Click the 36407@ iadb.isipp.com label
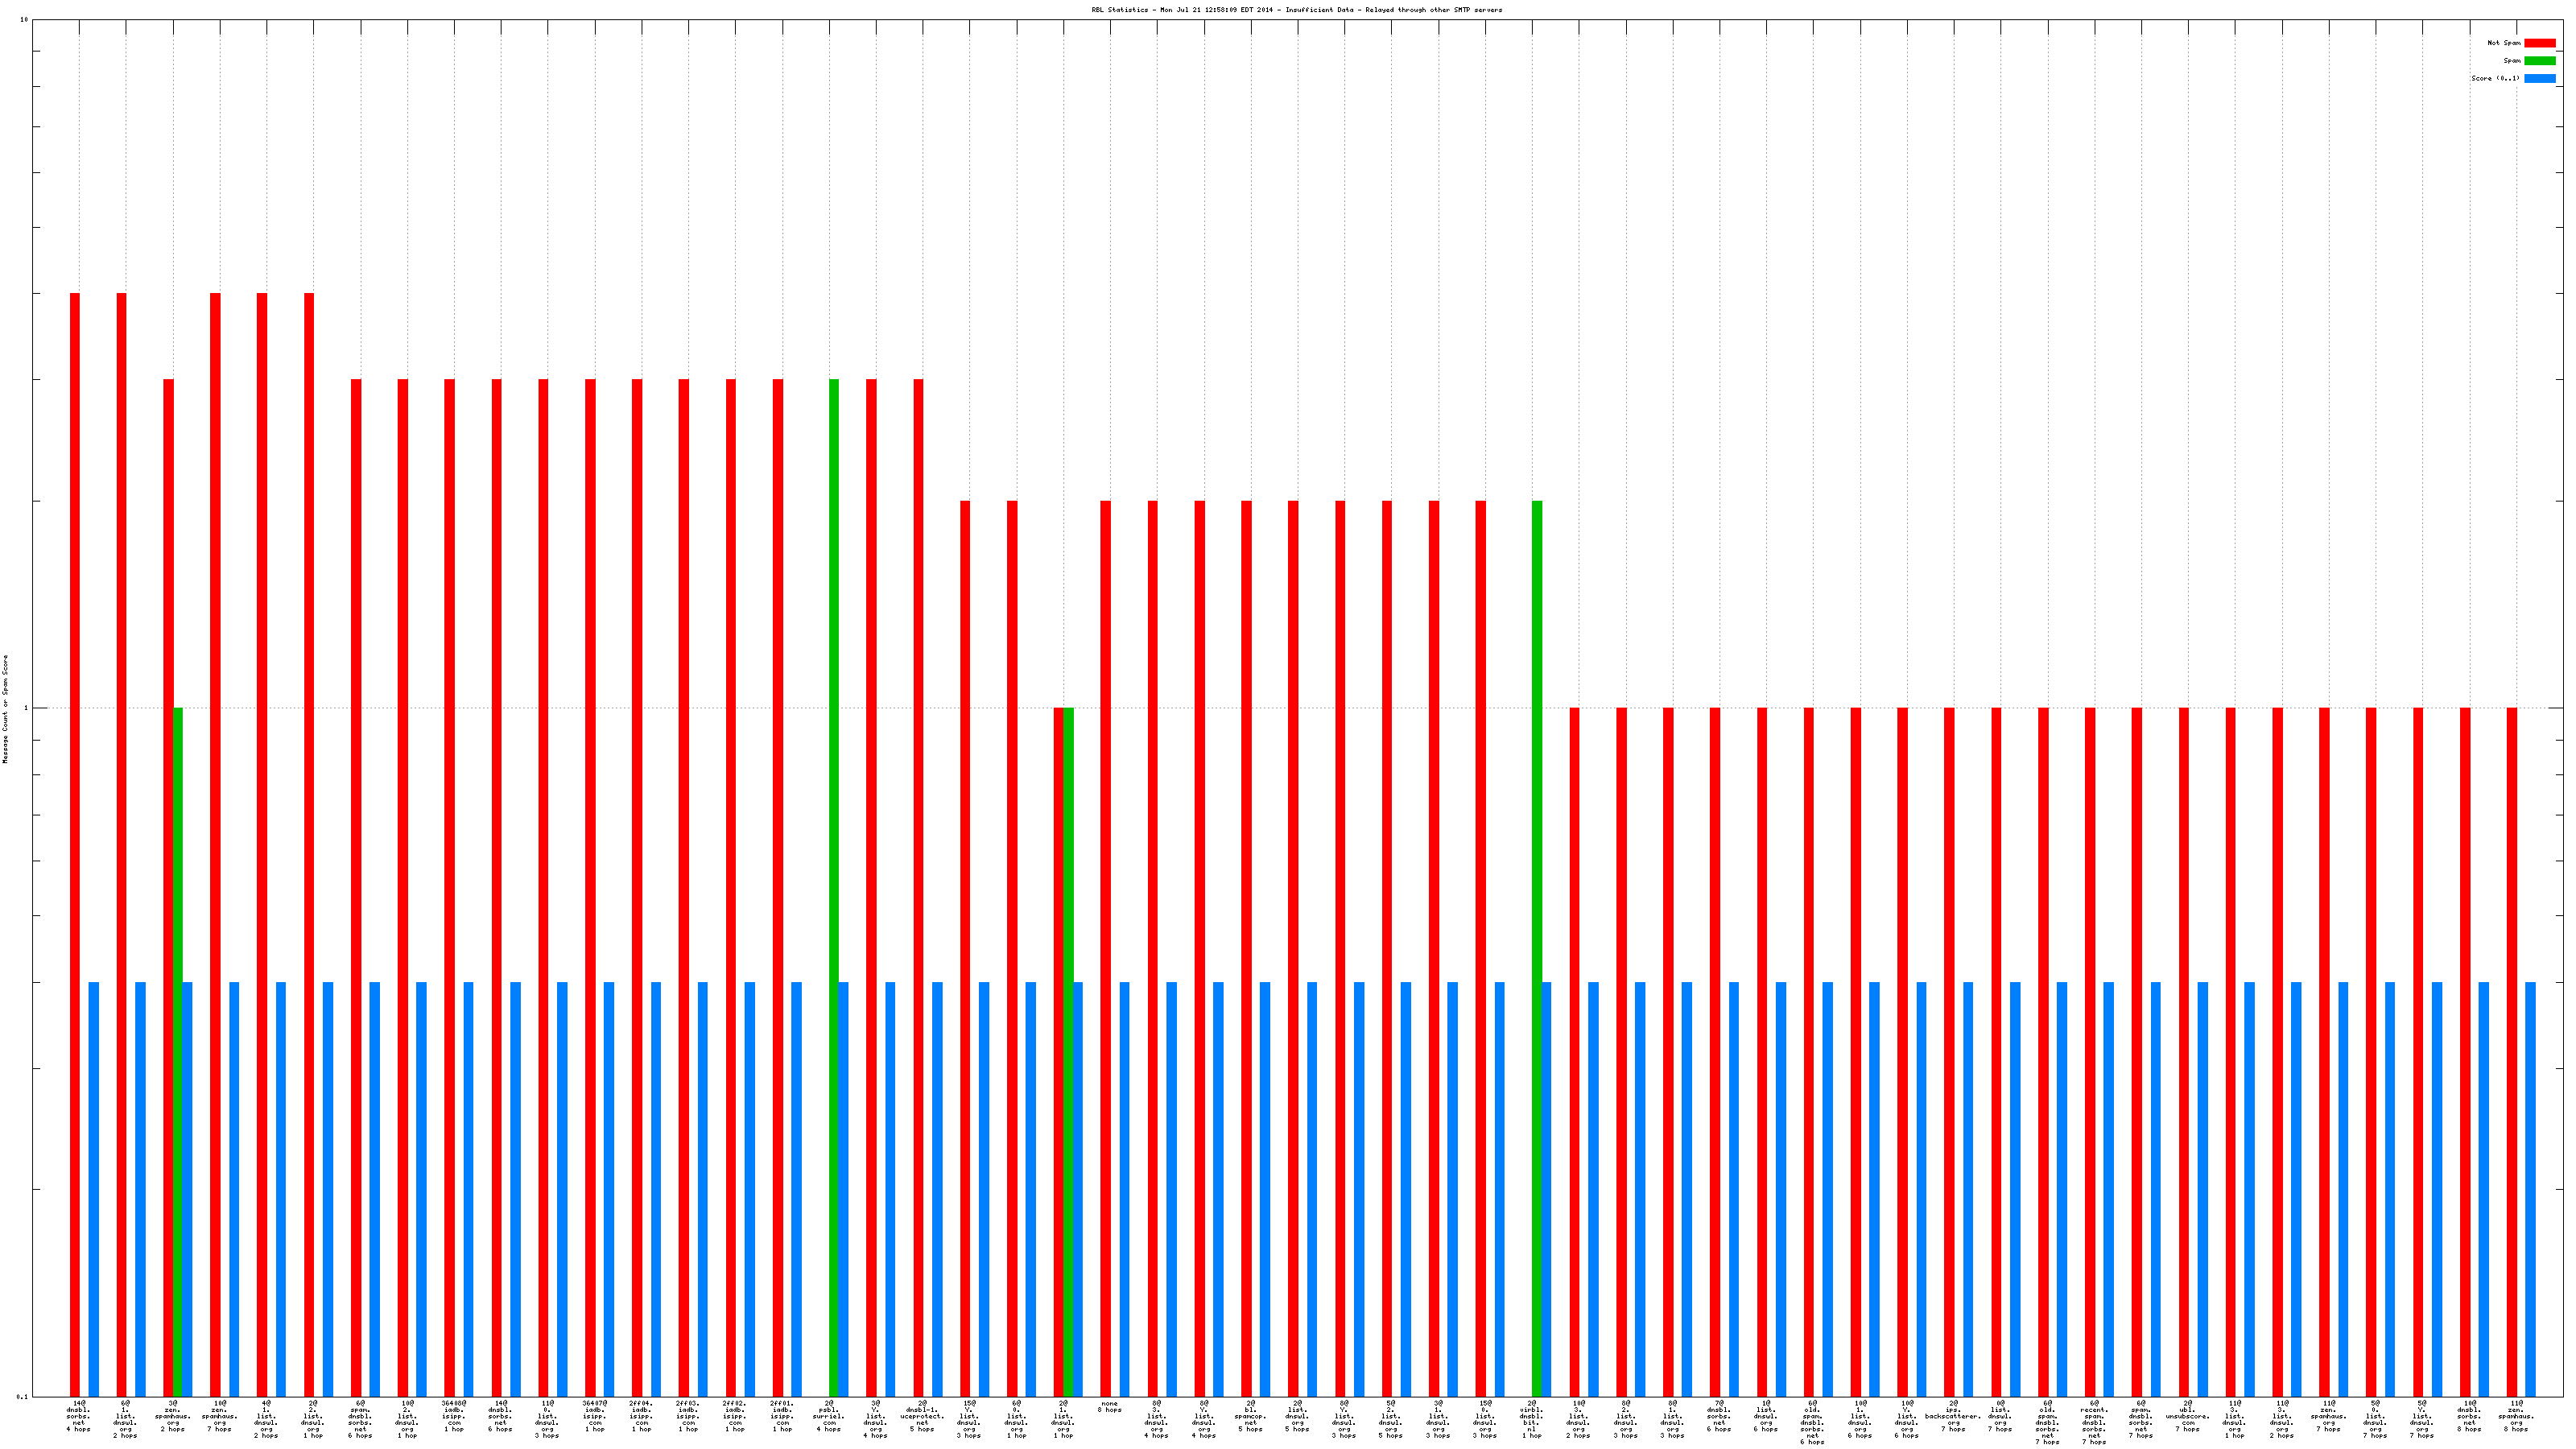 tap(595, 1416)
